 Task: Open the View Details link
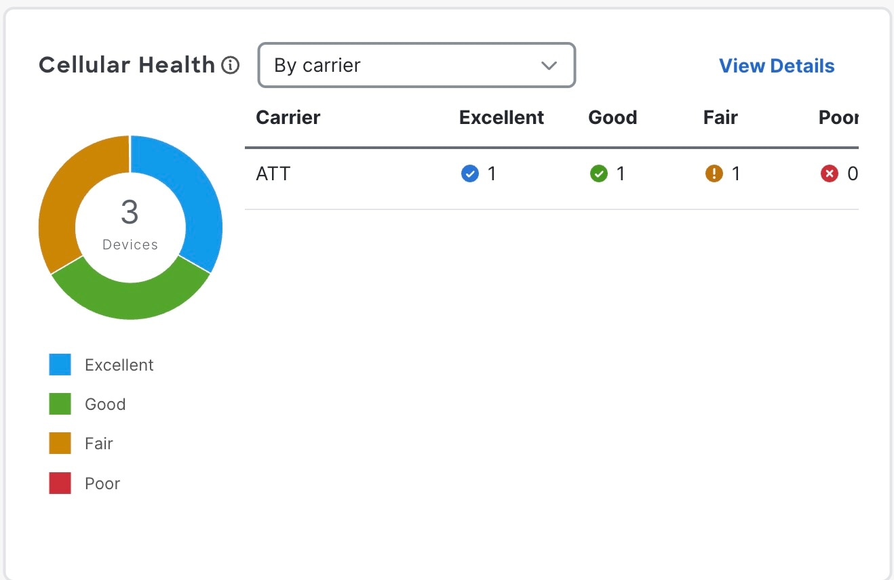pos(777,66)
